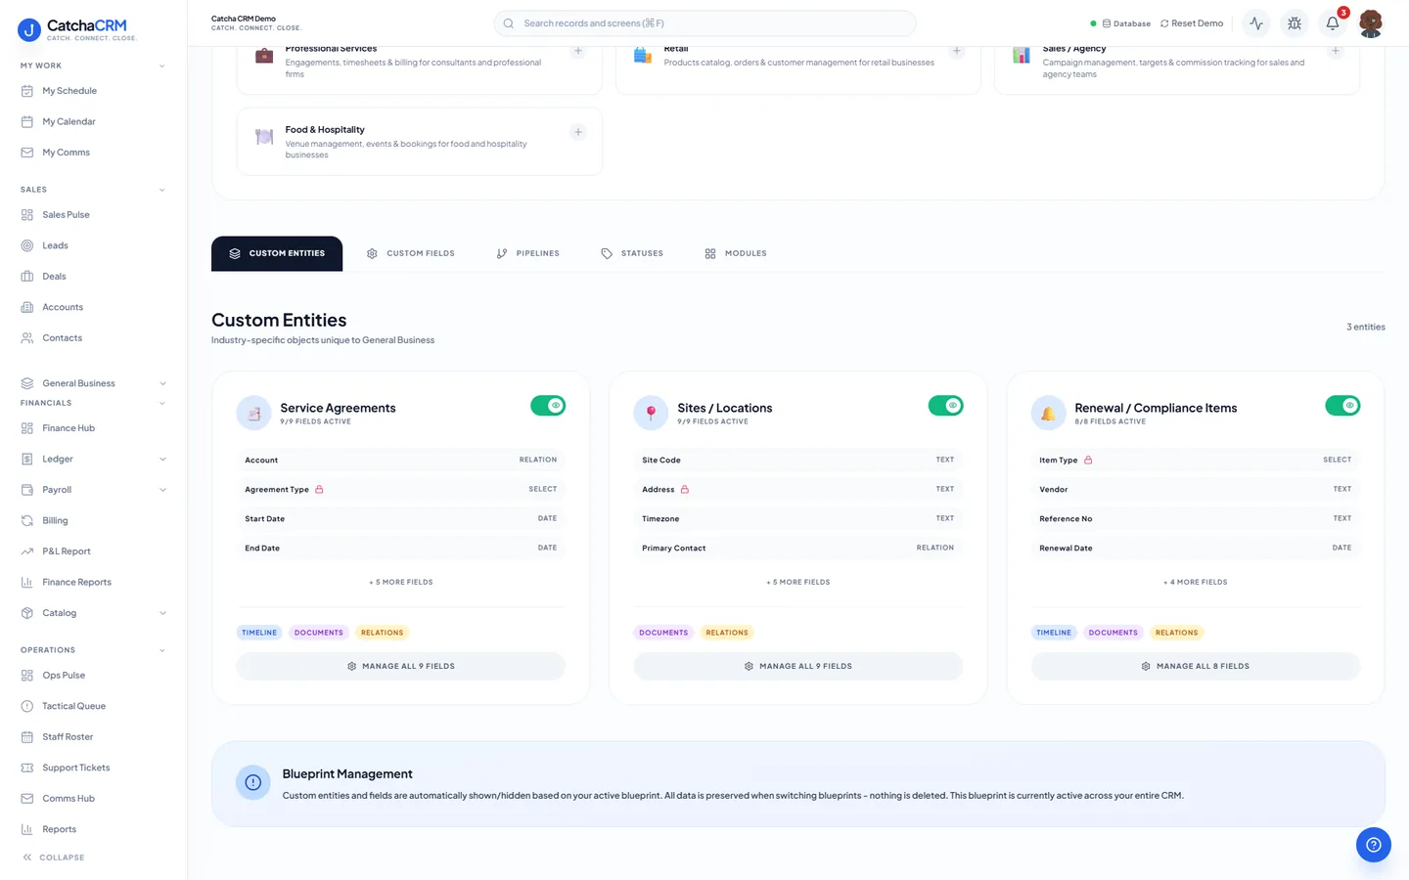This screenshot has width=1409, height=880.
Task: Click the Blueprint Management info icon
Action: click(x=253, y=782)
